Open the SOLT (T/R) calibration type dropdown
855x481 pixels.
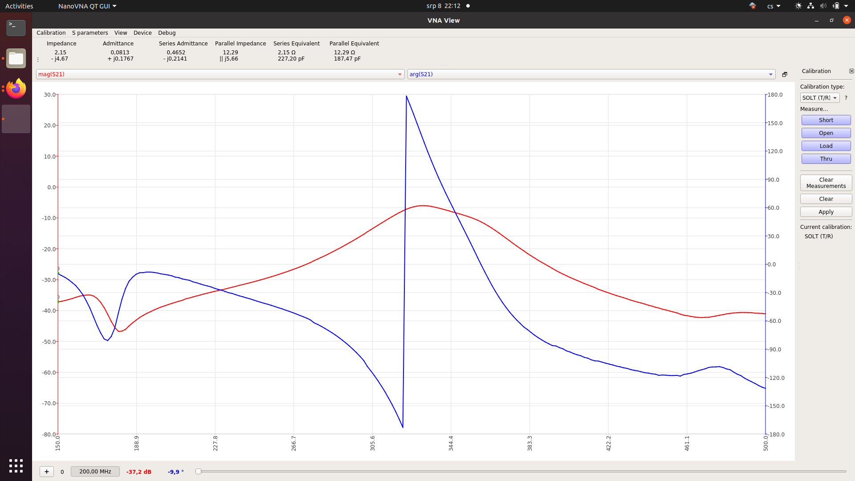tap(819, 98)
